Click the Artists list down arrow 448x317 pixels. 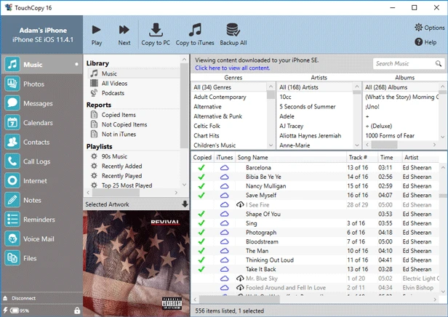coord(356,145)
